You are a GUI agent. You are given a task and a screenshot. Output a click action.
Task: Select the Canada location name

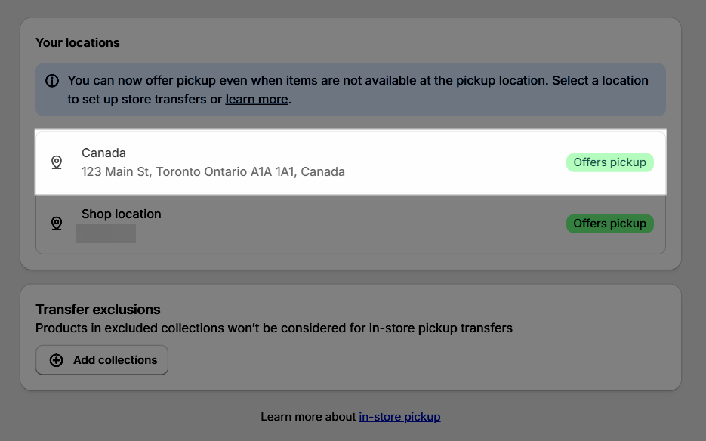tap(103, 153)
